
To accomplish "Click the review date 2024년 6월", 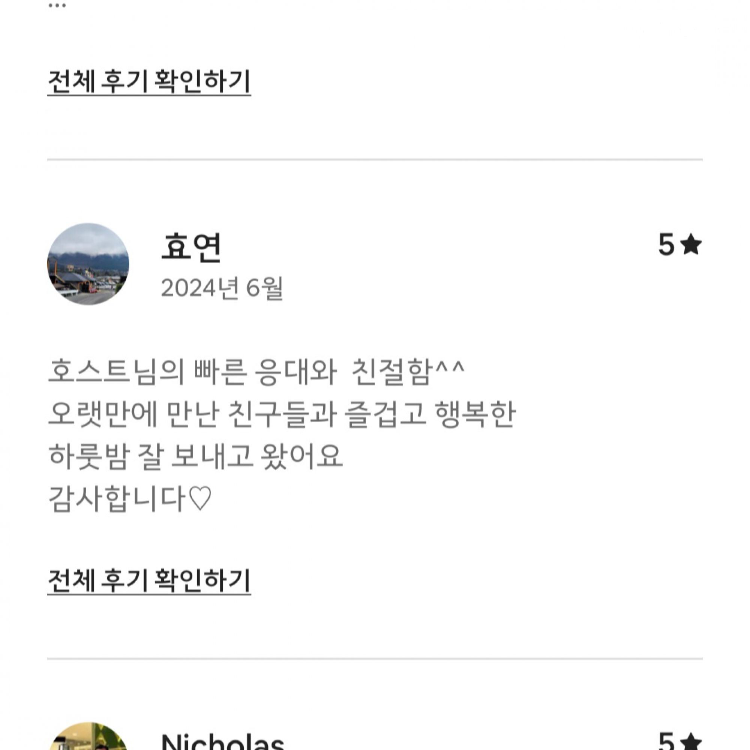I will tap(222, 288).
